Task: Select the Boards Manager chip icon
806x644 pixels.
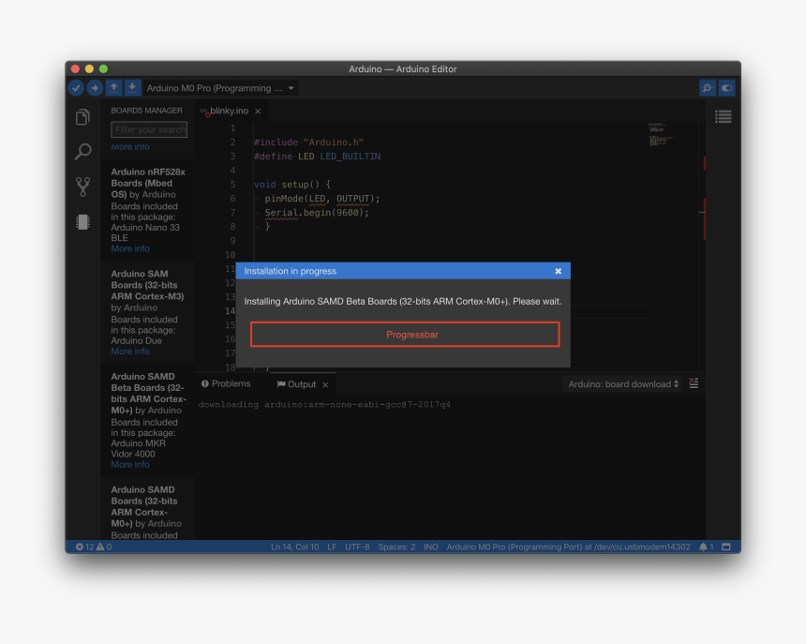Action: click(x=82, y=222)
